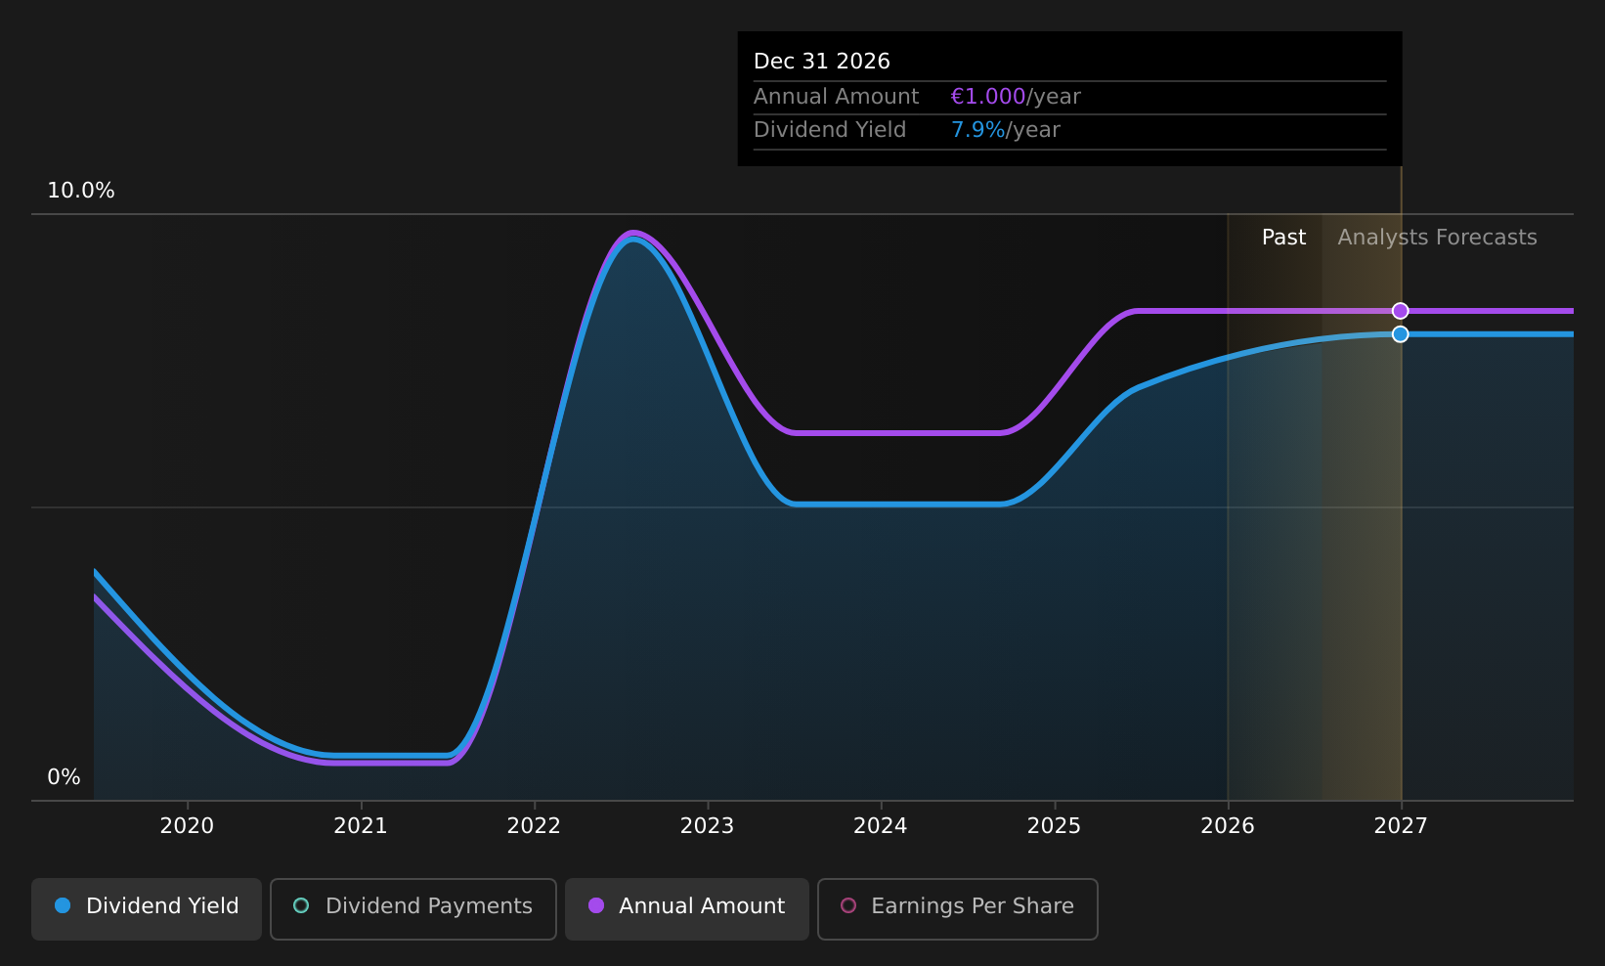Click the Past region label

tap(1283, 238)
